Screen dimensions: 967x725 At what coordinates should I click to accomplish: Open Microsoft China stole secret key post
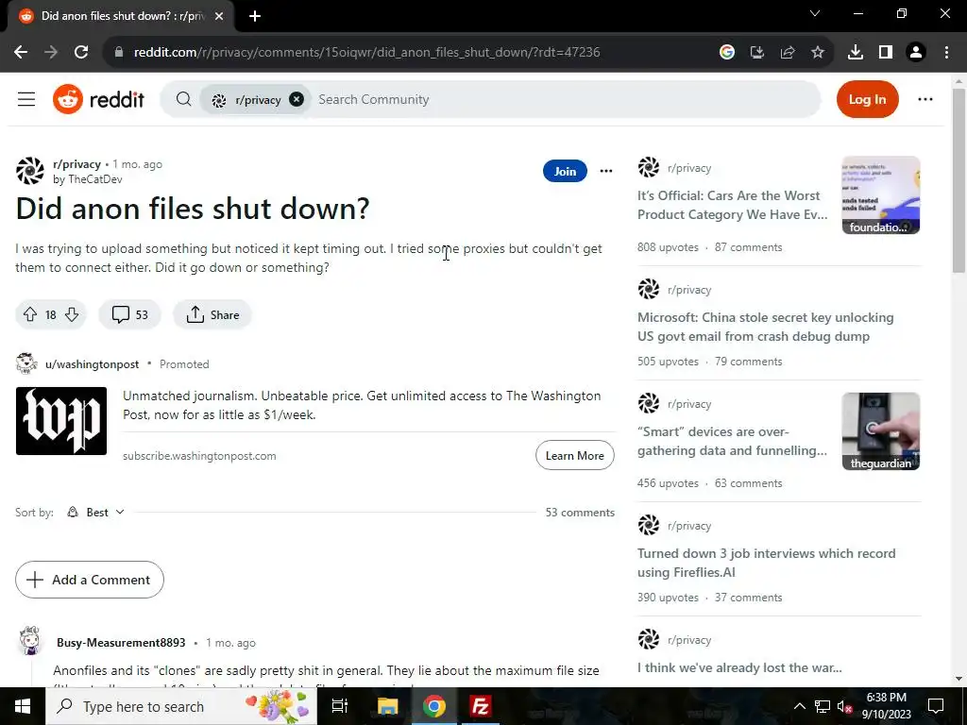tap(765, 327)
